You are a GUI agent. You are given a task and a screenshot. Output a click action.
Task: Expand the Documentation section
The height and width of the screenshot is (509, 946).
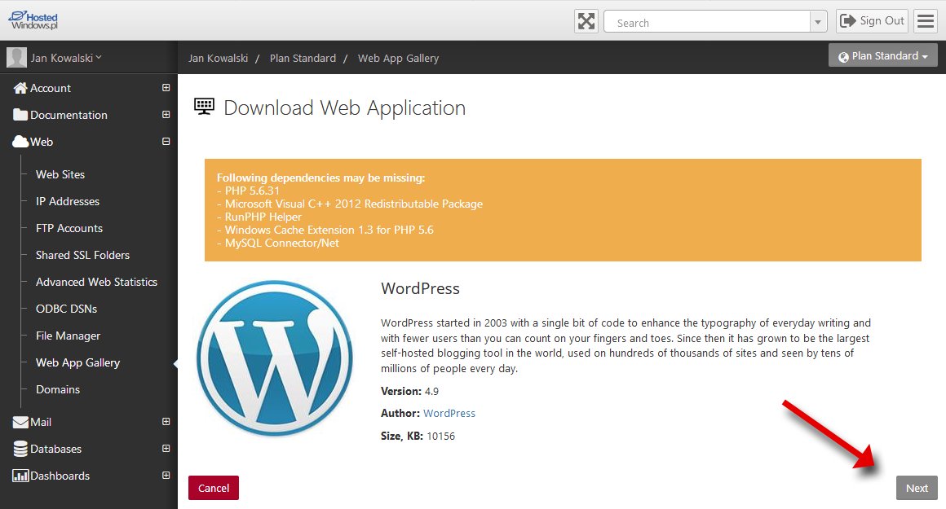coord(166,115)
